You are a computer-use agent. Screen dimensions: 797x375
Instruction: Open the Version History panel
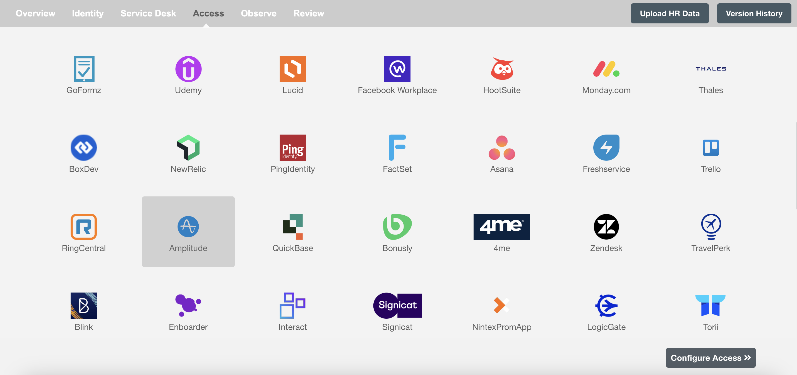click(754, 13)
